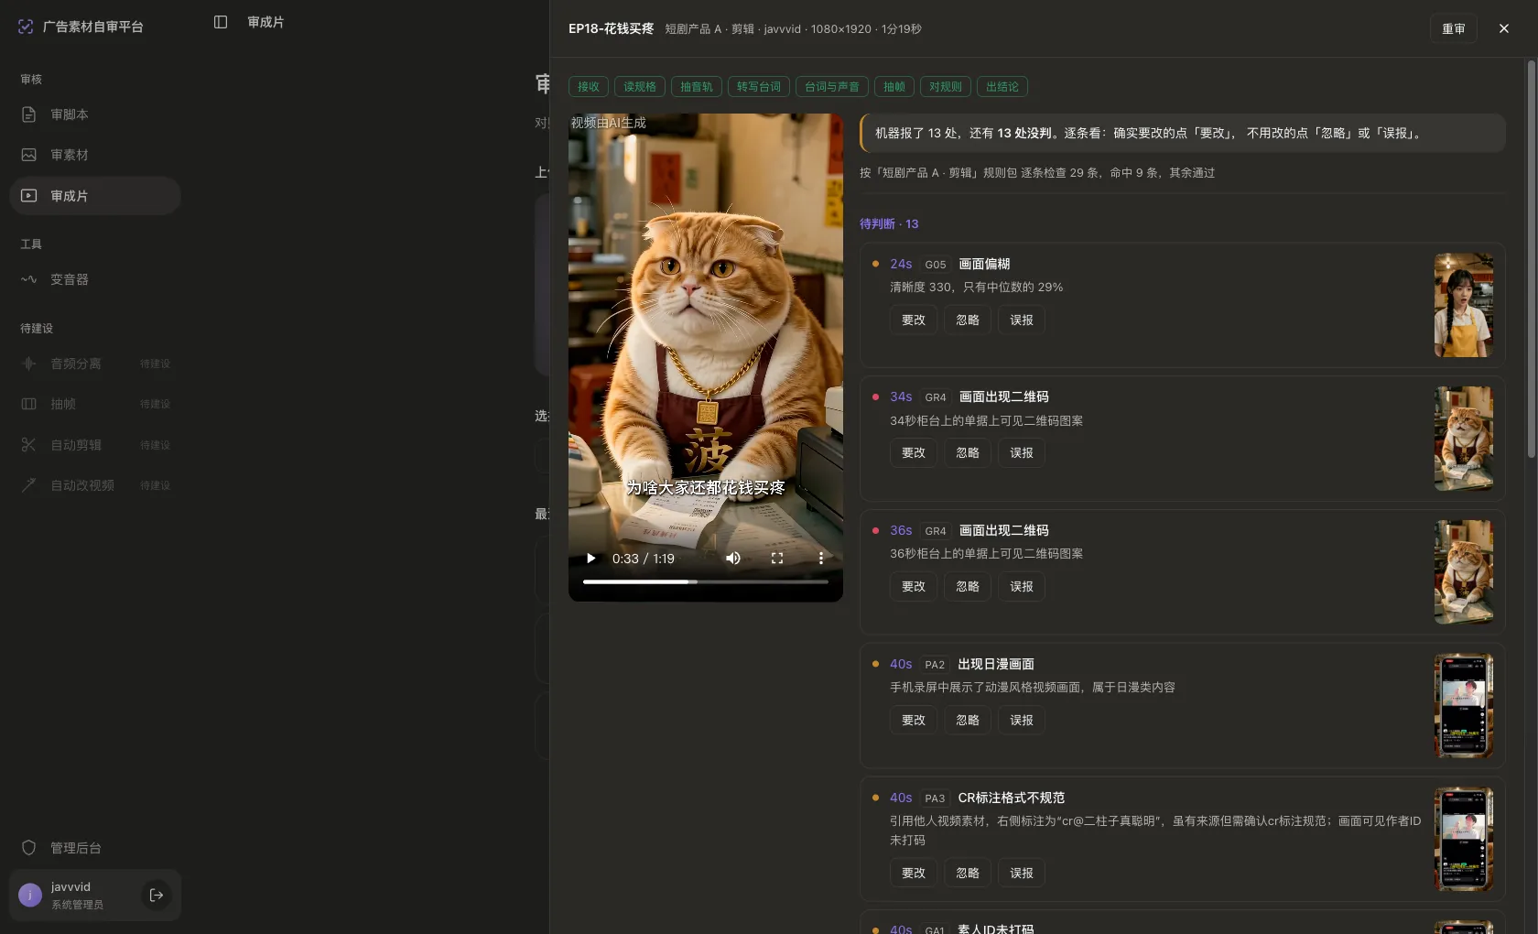The height and width of the screenshot is (934, 1538).
Task: Click the 对规则 step tag
Action: coord(946,87)
